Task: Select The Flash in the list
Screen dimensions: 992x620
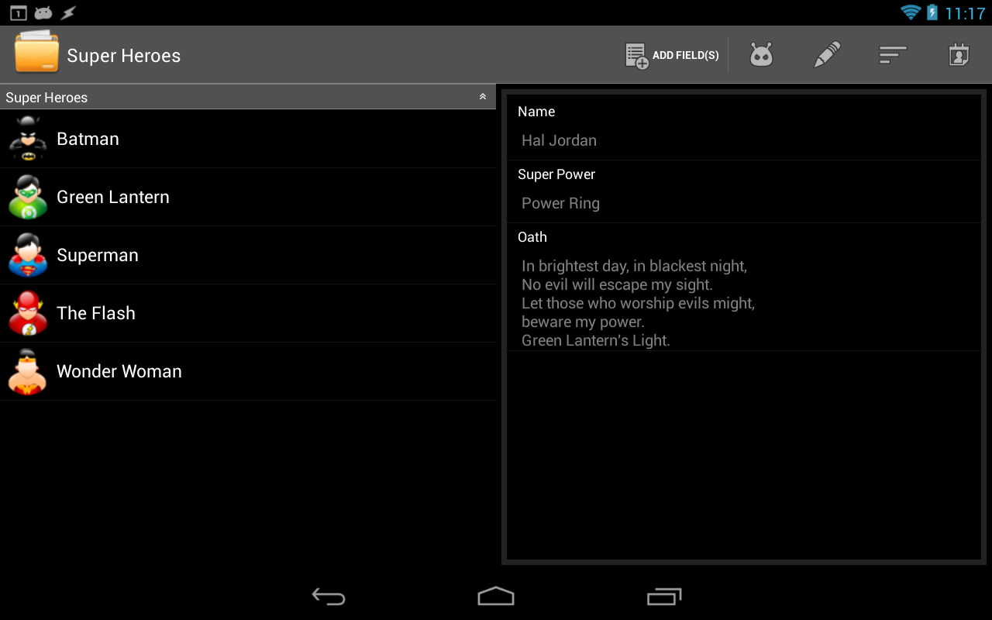Action: (x=248, y=313)
